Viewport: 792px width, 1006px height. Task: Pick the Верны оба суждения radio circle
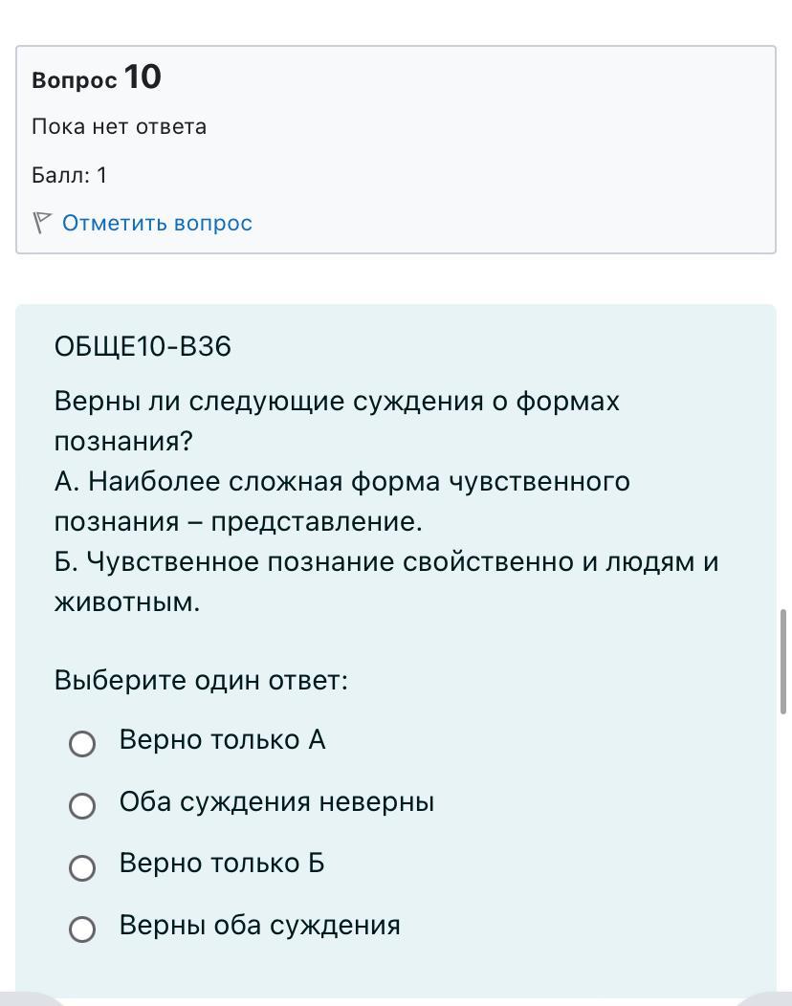pyautogui.click(x=82, y=929)
